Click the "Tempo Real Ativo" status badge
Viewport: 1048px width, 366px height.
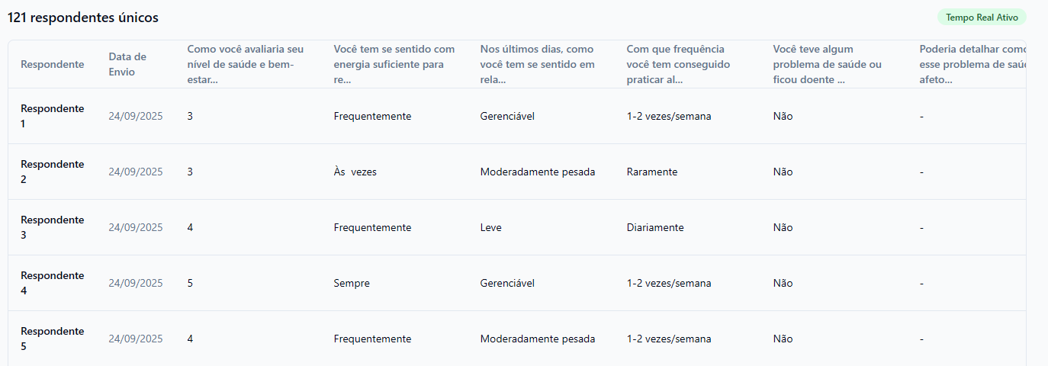click(982, 18)
